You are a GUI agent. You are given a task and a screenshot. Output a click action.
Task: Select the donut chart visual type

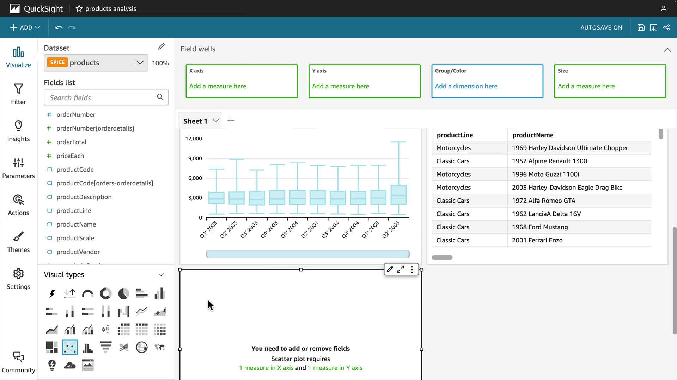(105, 293)
